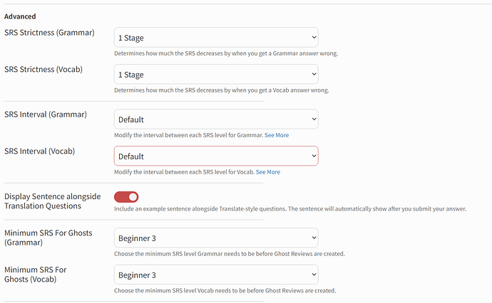This screenshot has width=492, height=303.
Task: Open Minimum SRS For Ghosts (Vocab) dropdown
Action: [x=216, y=275]
